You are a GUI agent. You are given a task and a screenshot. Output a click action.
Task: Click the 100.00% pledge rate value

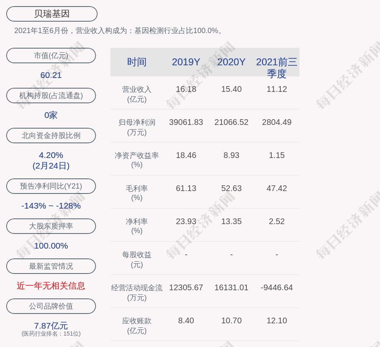click(51, 245)
